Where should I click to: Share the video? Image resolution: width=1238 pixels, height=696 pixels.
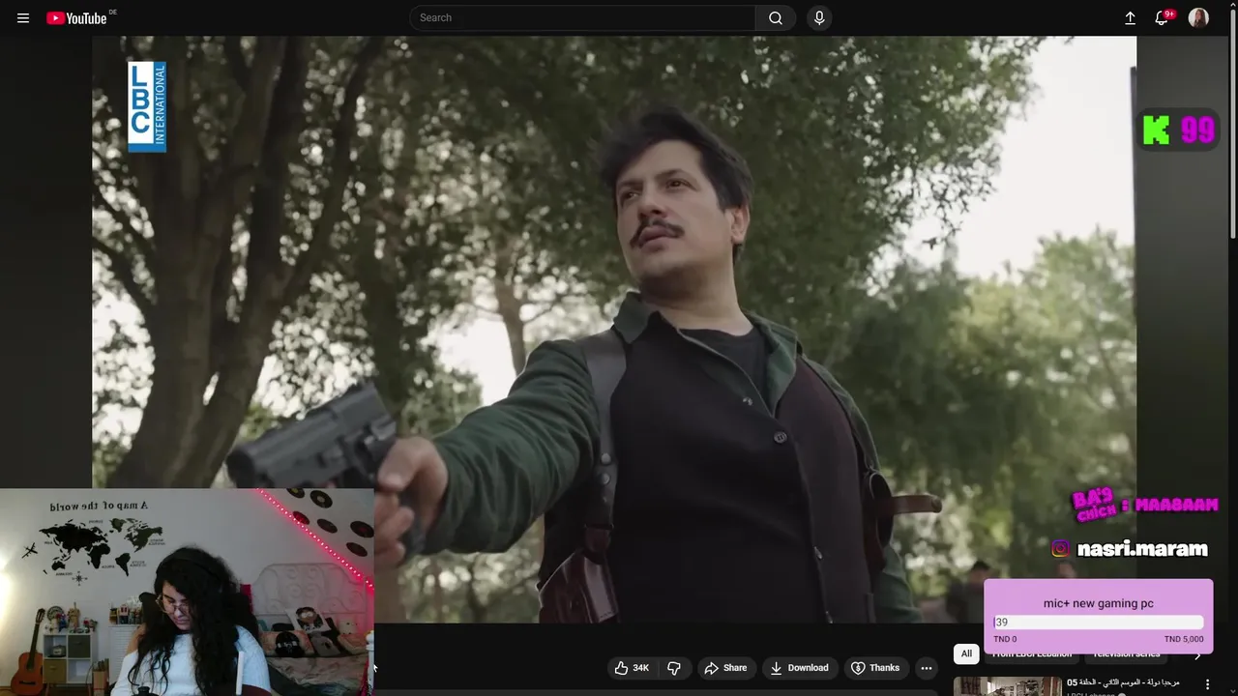pos(725,668)
